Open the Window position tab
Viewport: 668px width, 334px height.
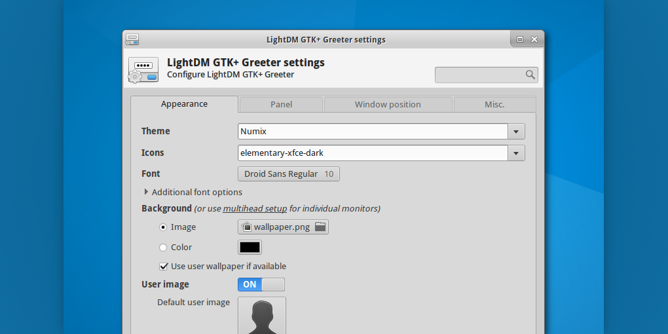pos(388,105)
